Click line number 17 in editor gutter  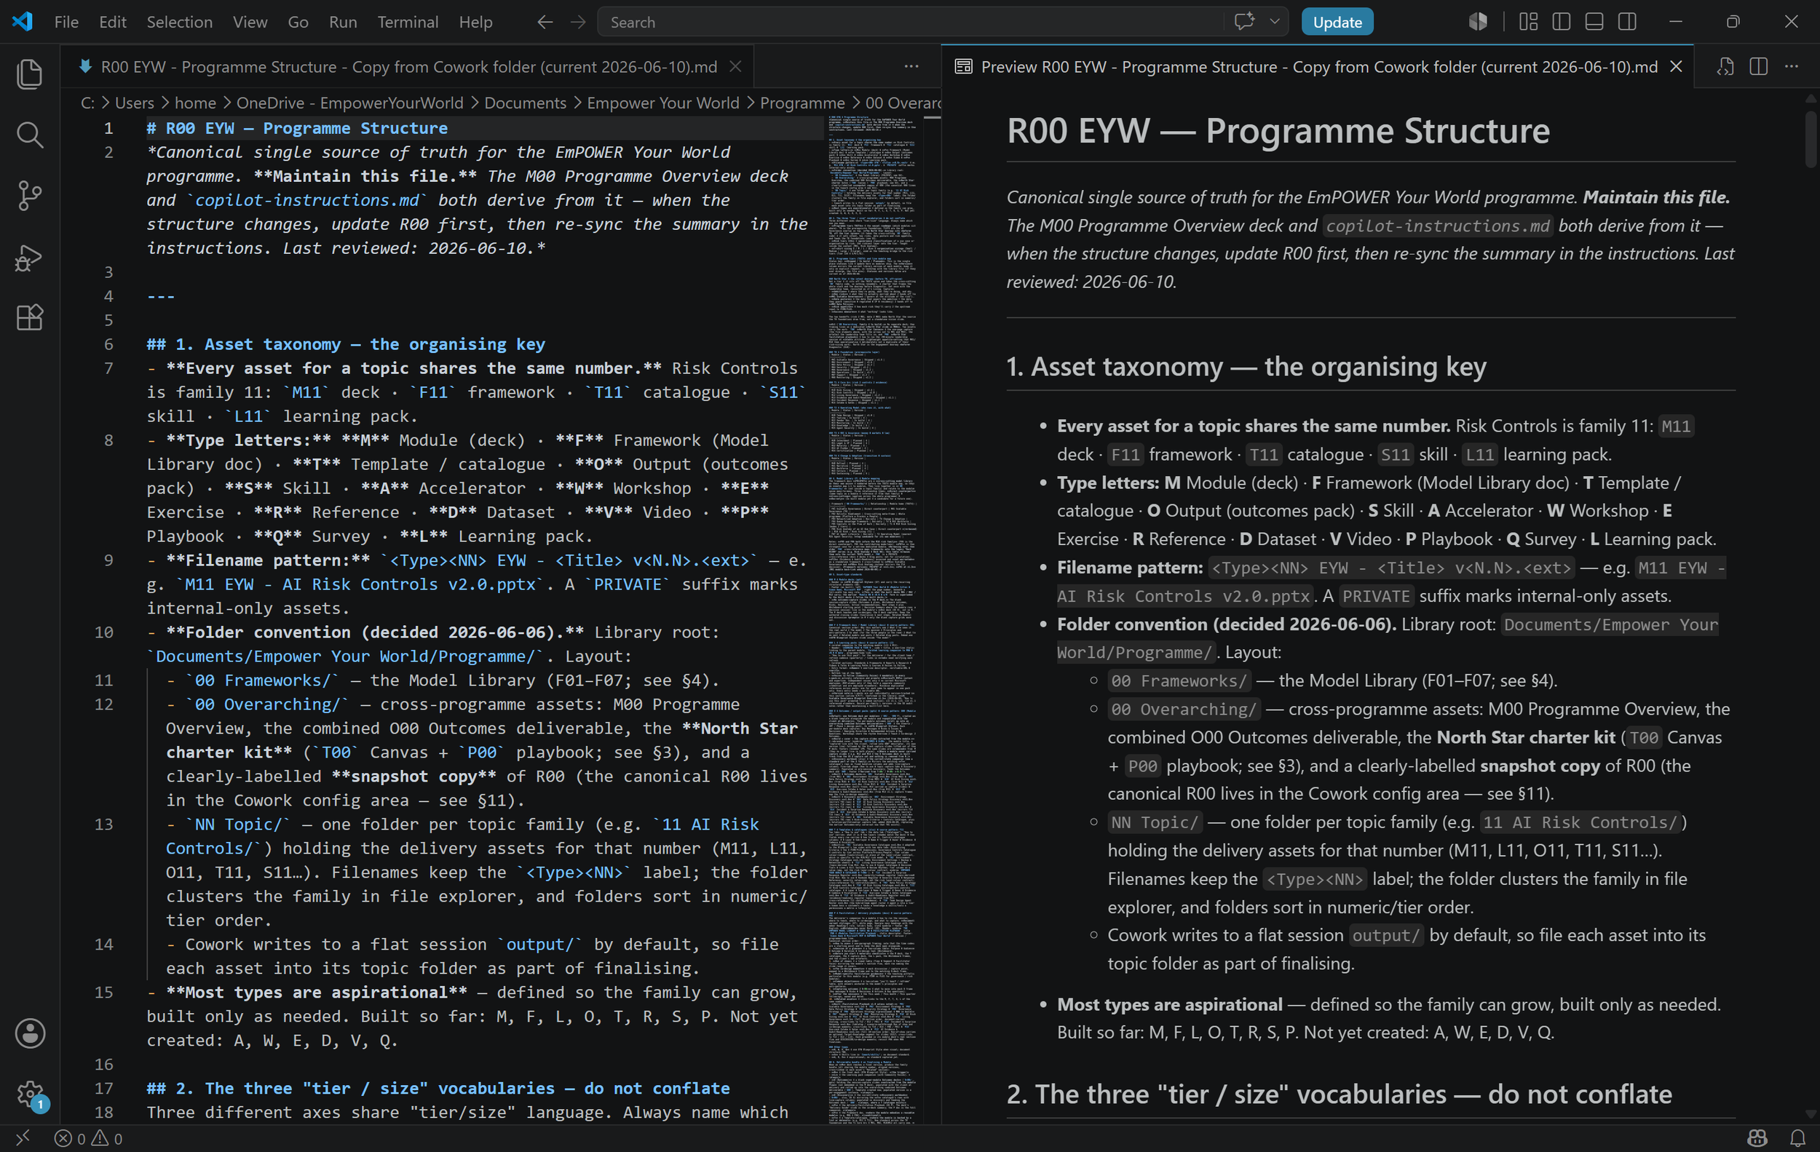(104, 1088)
